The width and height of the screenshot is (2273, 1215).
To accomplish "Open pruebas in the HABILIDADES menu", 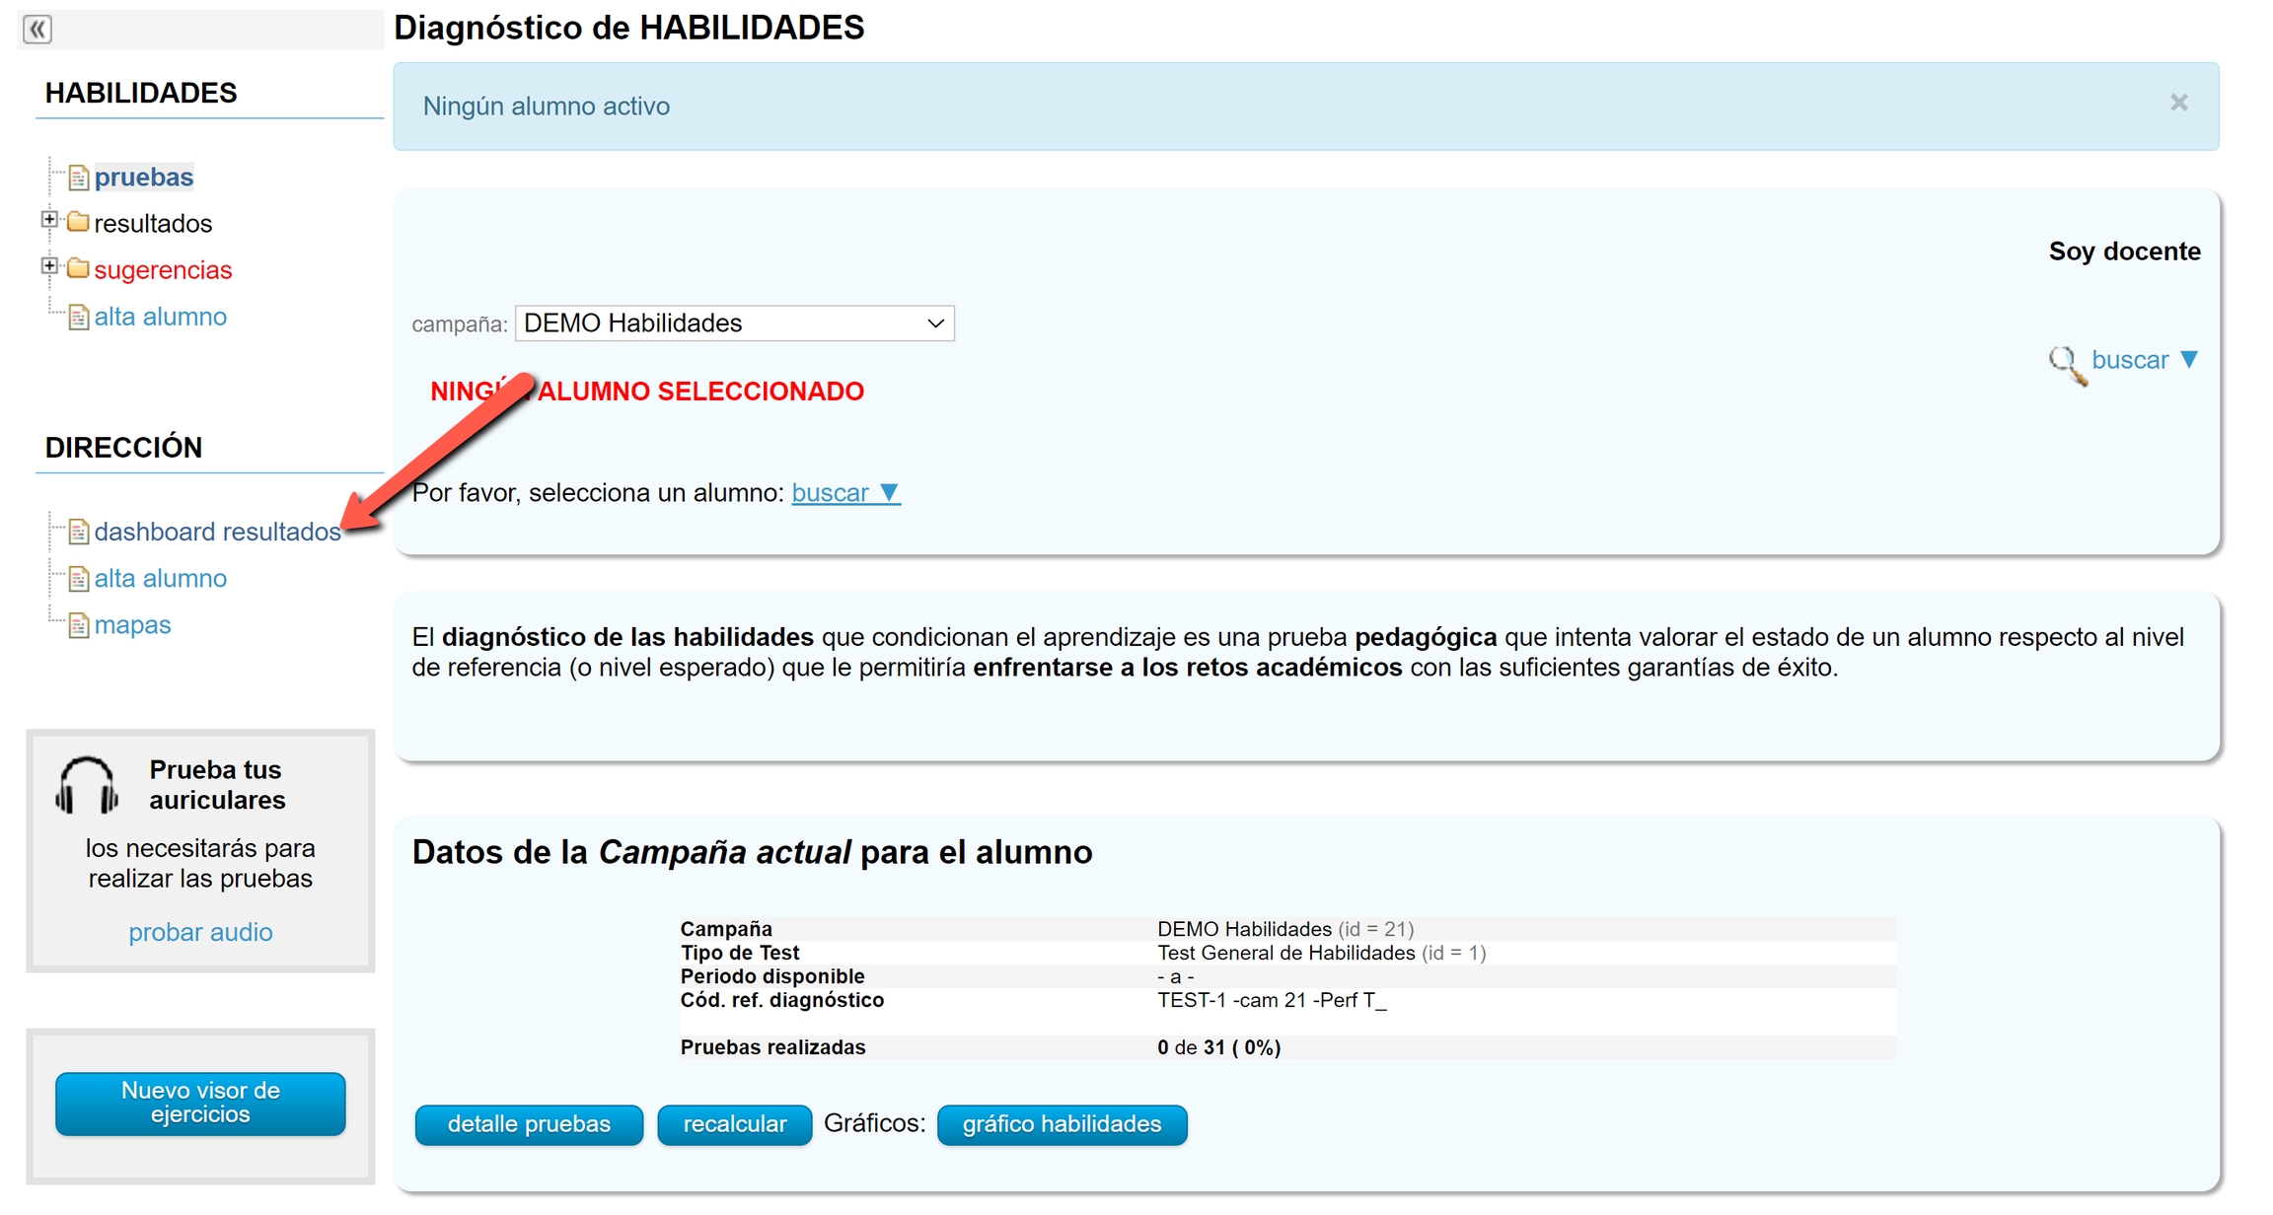I will click(144, 178).
